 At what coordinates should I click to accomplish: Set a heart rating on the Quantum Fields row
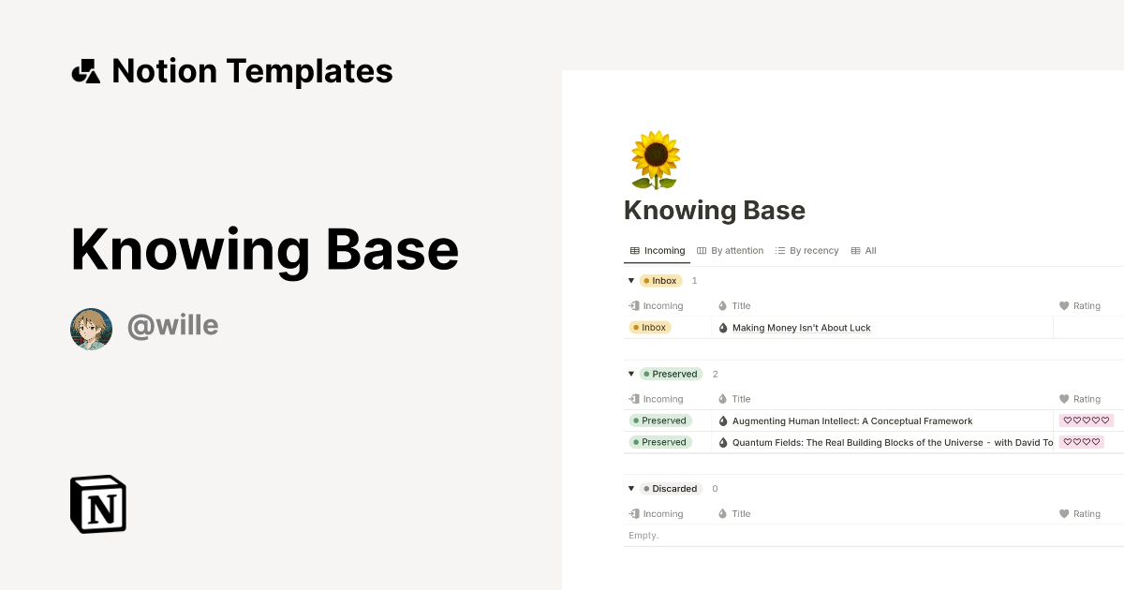1081,442
